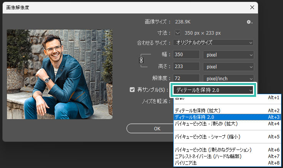Click the 幅 input field showing 350
Image resolution: width=283 pixels, height=168 pixels.
[x=186, y=55]
